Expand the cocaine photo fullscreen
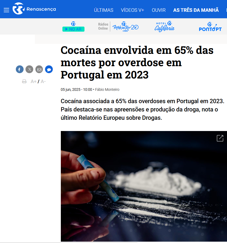Viewport: 227px width, 243px height. coord(220,138)
